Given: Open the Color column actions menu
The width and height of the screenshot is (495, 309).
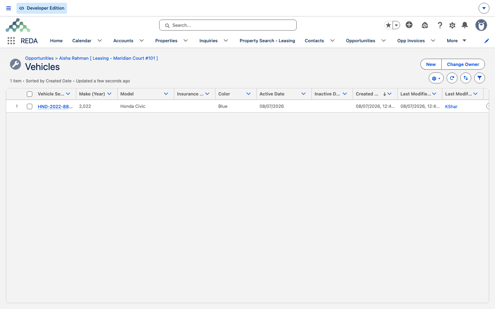Looking at the screenshot, I should tap(249, 94).
